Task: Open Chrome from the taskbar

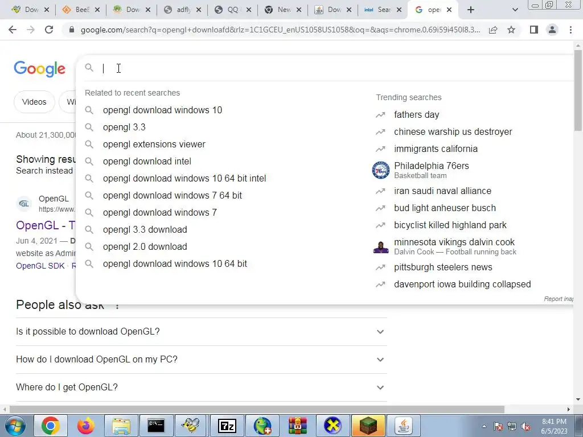Action: pos(50,426)
